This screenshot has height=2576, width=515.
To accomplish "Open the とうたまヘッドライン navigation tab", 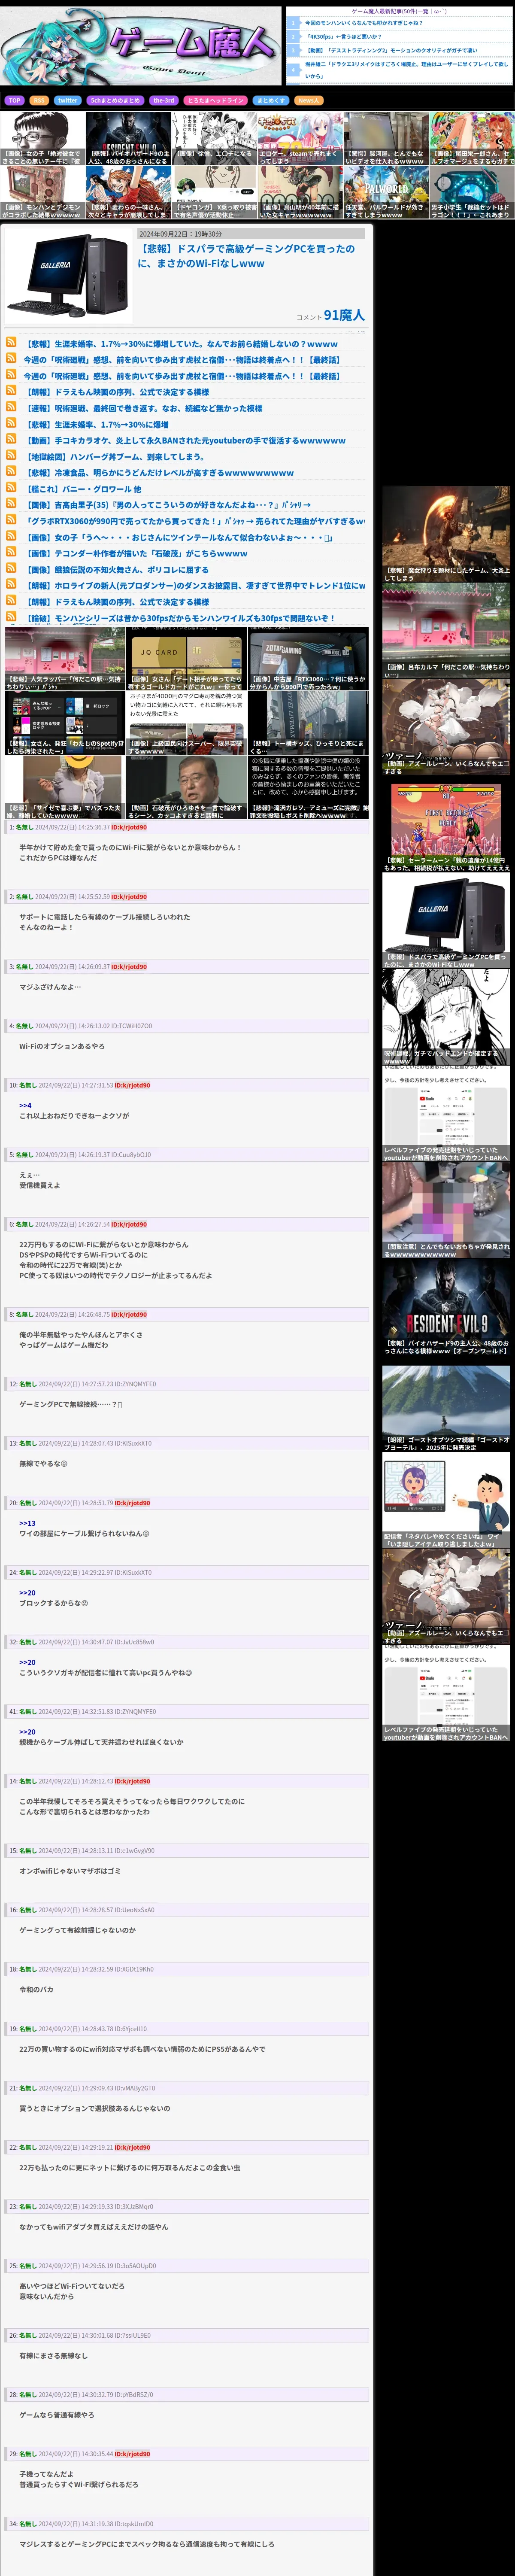I will click(215, 100).
